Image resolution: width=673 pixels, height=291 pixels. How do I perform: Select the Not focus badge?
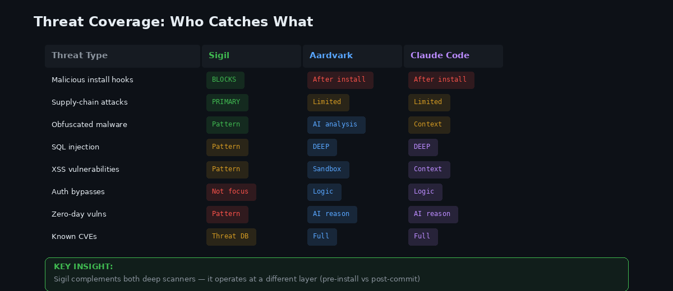coord(231,192)
